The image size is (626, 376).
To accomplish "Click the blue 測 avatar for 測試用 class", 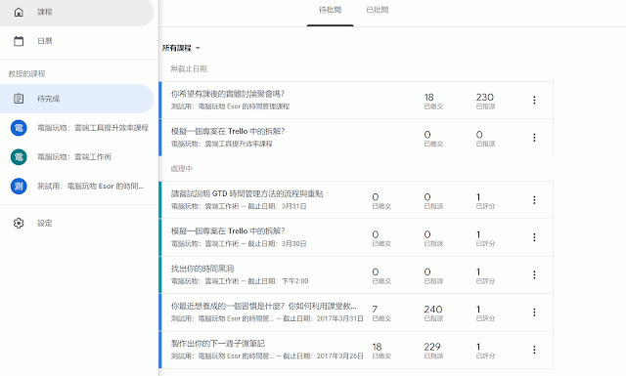I will pos(19,187).
